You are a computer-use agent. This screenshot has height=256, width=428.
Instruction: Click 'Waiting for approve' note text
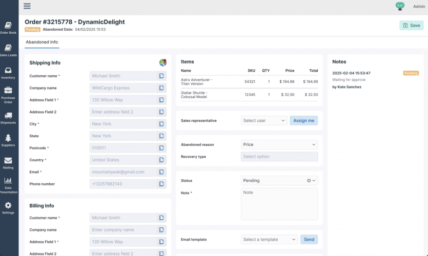pyautogui.click(x=349, y=80)
